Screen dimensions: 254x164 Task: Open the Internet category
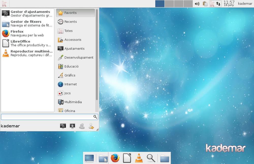[x=71, y=84]
